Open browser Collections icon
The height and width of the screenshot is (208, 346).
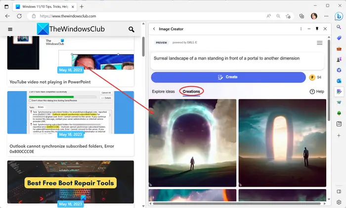coord(302,16)
